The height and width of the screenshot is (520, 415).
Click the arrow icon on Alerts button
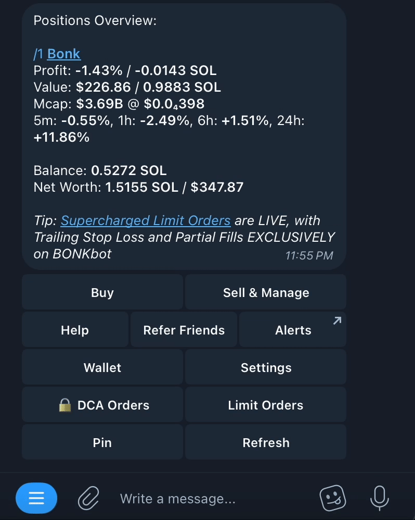pos(337,321)
